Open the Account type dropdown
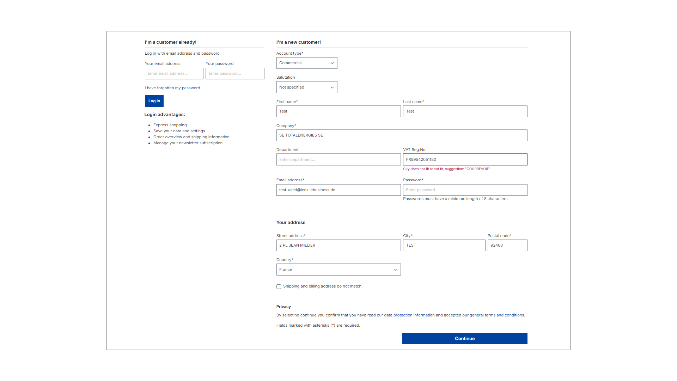Image resolution: width=677 pixels, height=381 pixels. 307,63
